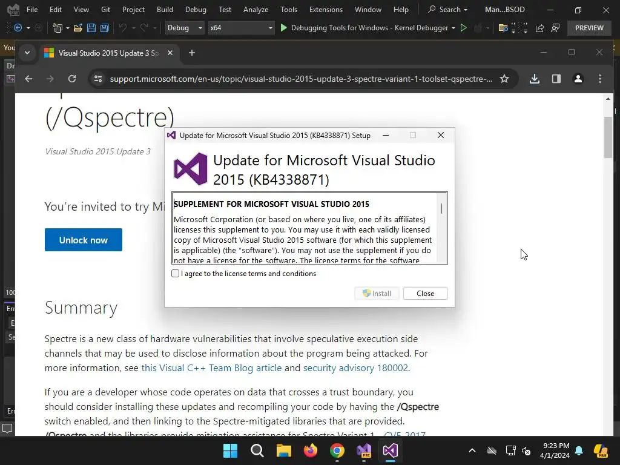Viewport: 620px width, 465px height.
Task: Minimize the setup dialog window
Action: 386,135
